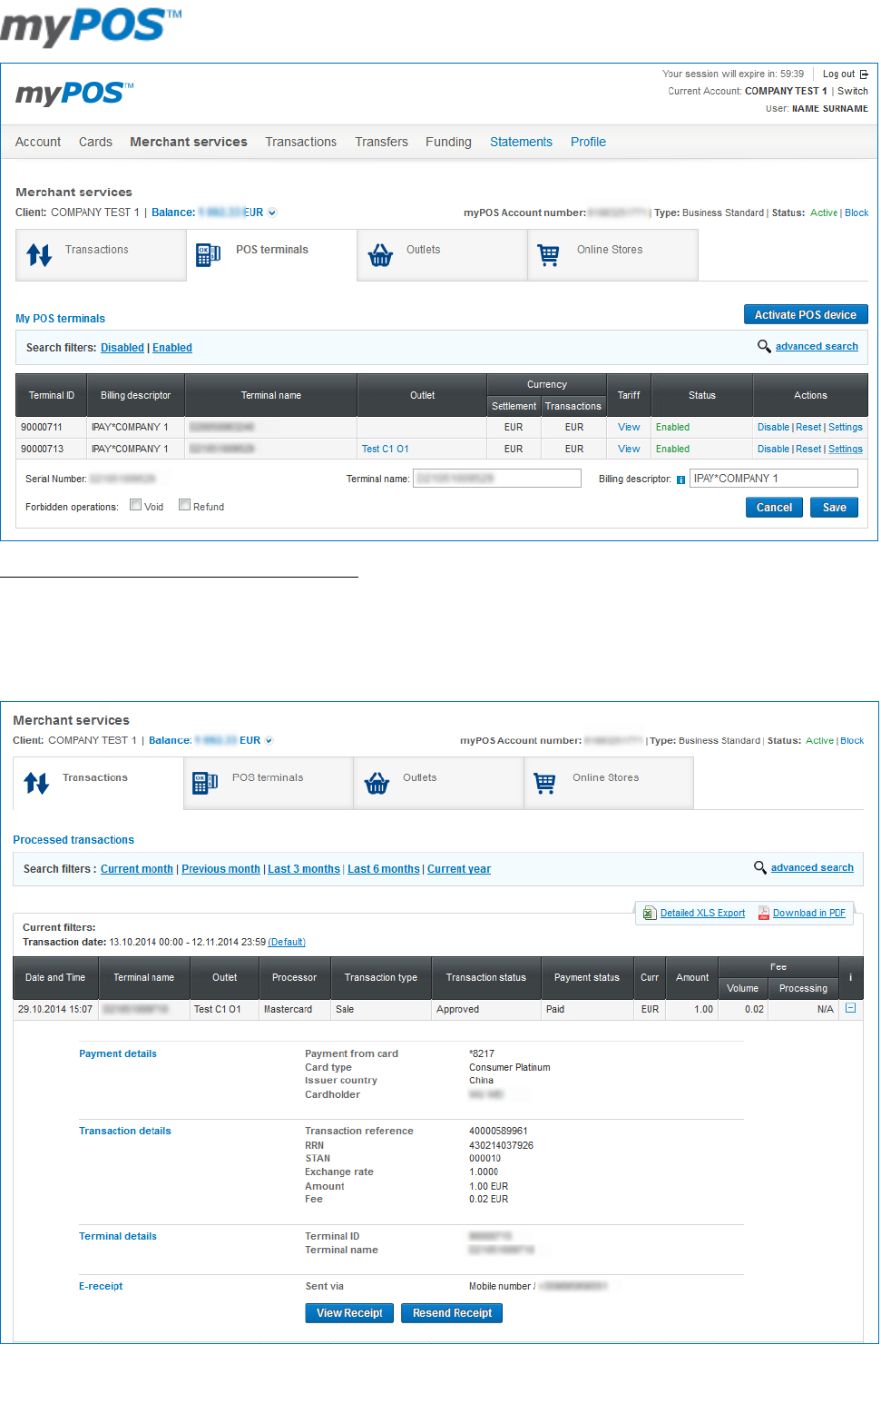Open advanced search for POS terminals
881x1414 pixels.
click(x=817, y=346)
